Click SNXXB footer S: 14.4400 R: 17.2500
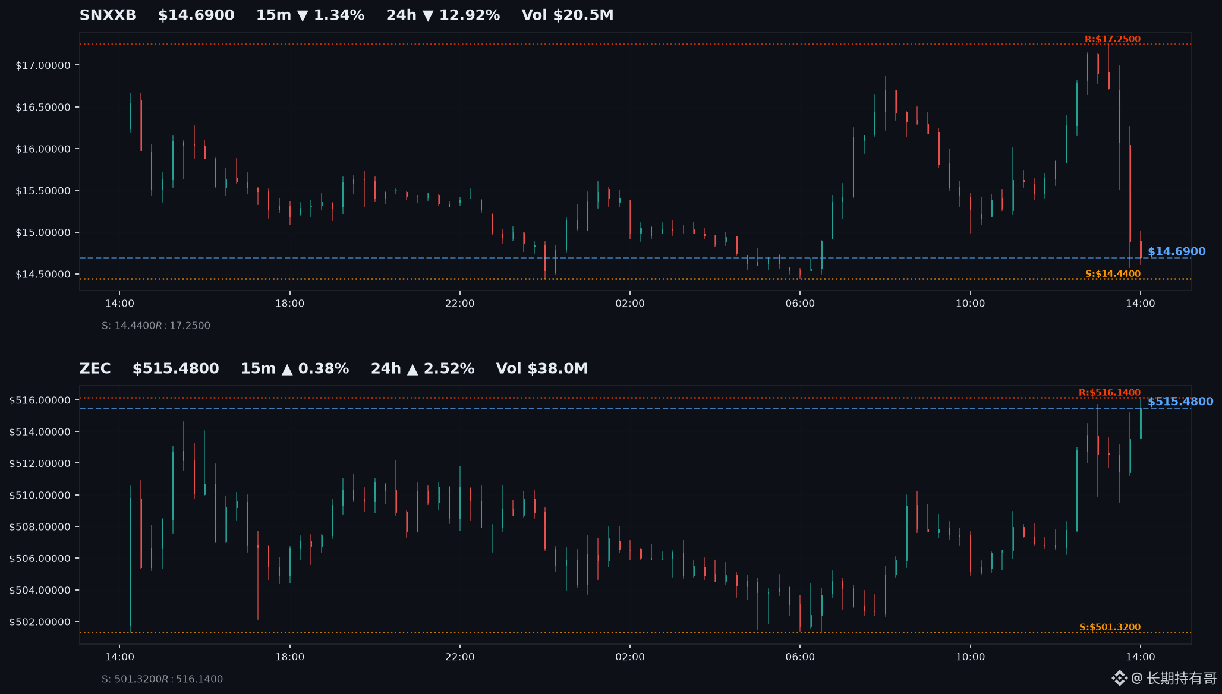 pyautogui.click(x=156, y=326)
